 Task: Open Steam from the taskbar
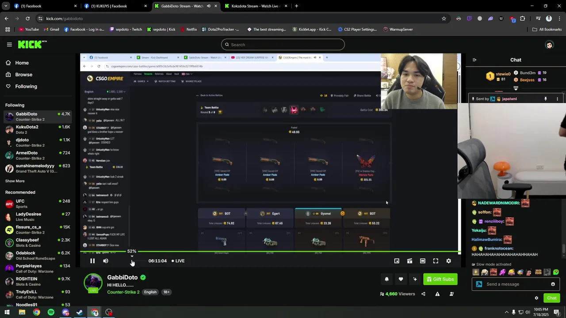click(x=80, y=312)
